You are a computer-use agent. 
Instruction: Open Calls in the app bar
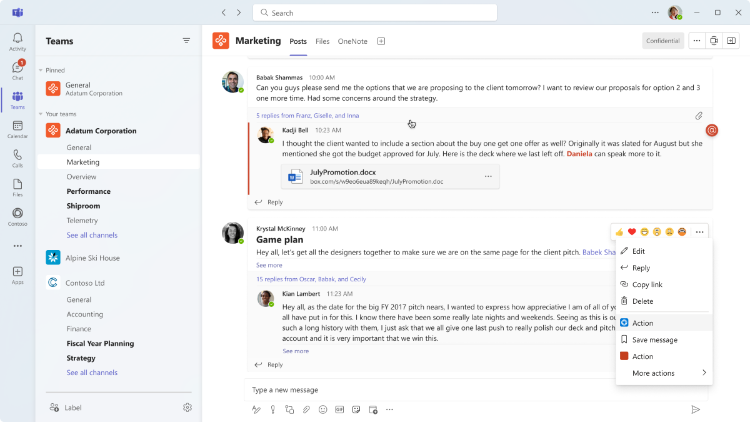tap(17, 158)
